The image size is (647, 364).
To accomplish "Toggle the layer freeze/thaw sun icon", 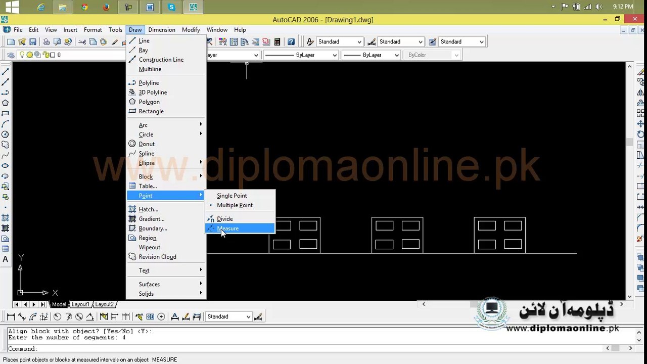I will click(x=29, y=55).
